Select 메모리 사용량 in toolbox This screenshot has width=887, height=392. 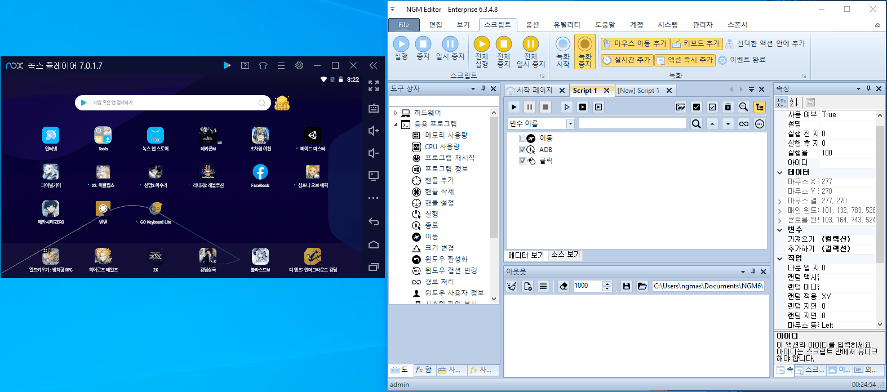click(446, 135)
